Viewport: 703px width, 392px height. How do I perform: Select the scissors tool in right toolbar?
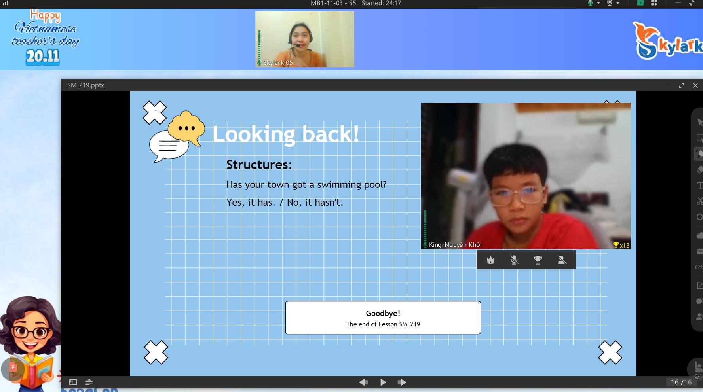(x=699, y=201)
